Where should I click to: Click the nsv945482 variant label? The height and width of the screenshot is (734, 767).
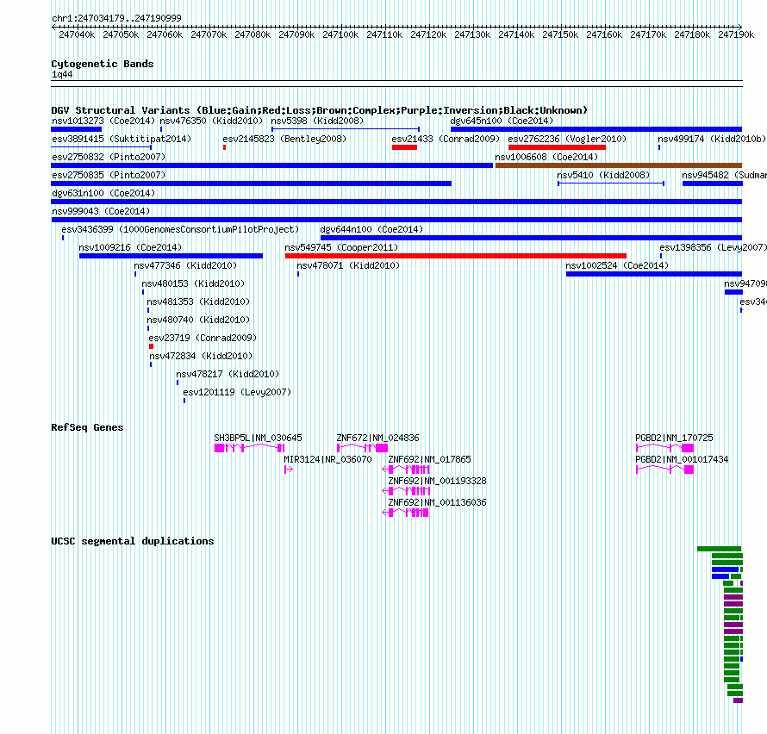pyautogui.click(x=725, y=175)
